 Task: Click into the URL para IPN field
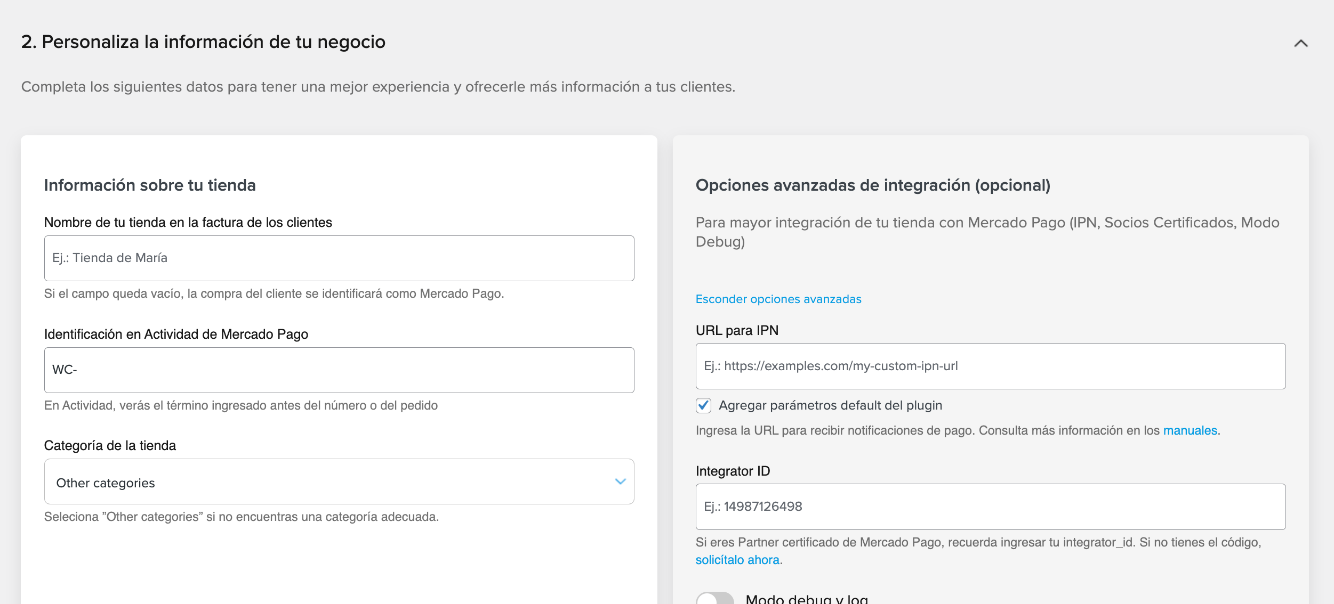tap(990, 366)
